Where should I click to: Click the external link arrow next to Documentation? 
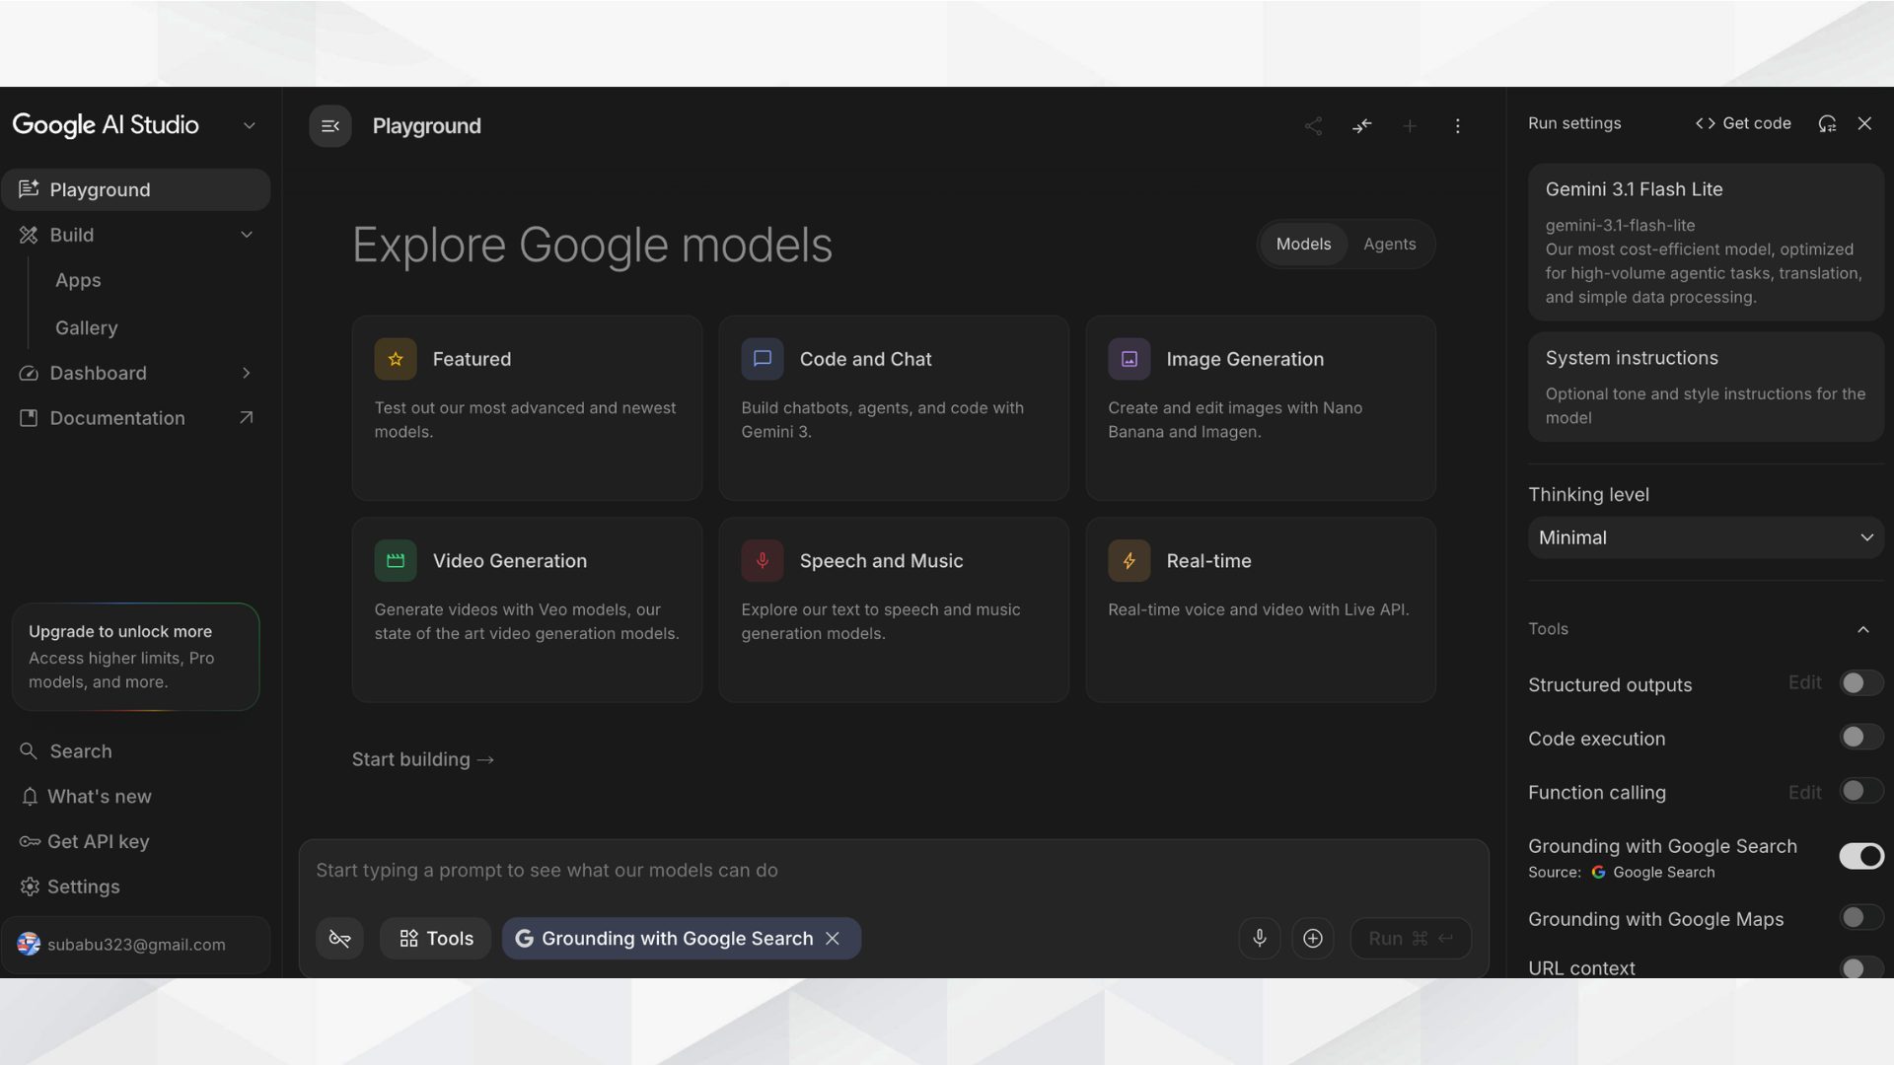tap(246, 418)
